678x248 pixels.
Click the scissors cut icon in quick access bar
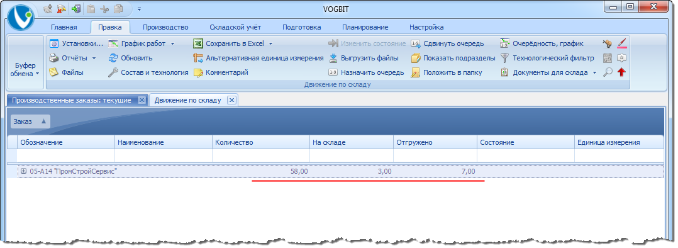click(x=104, y=8)
